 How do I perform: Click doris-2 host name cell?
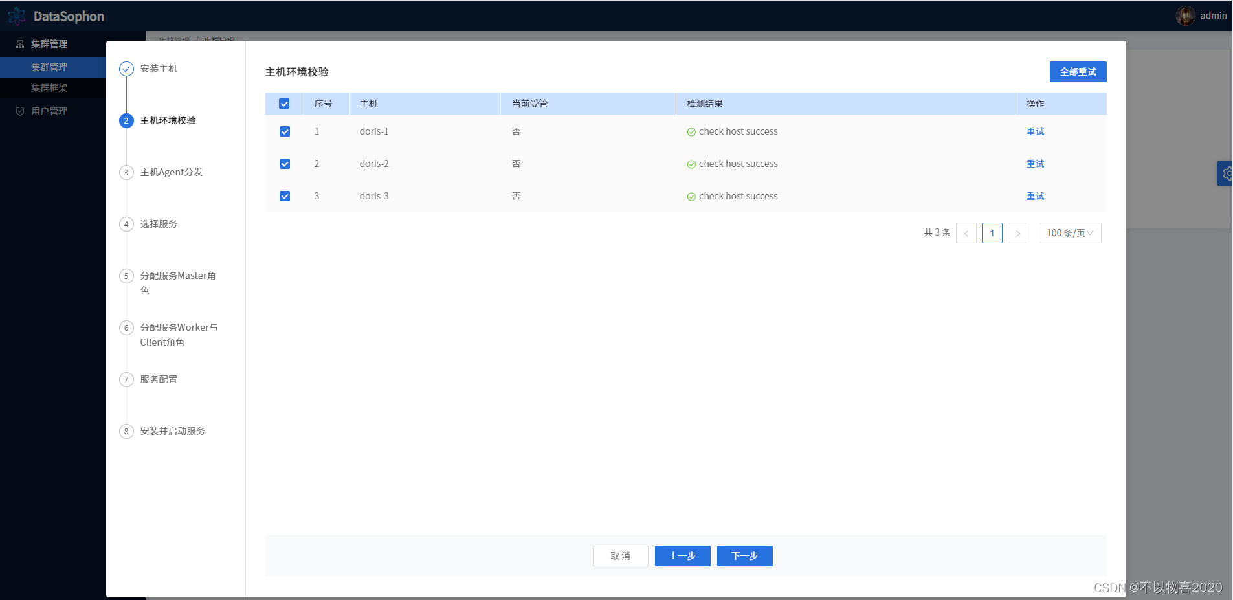(374, 164)
